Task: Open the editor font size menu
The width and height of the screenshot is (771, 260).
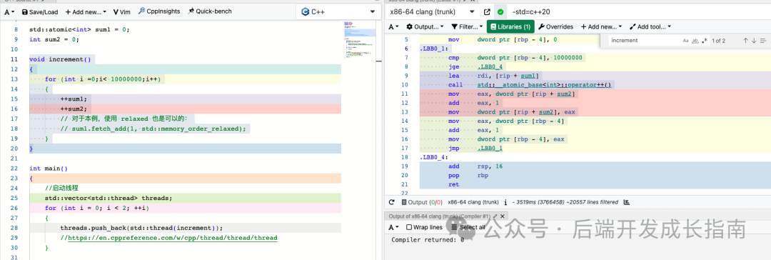Action: (9, 12)
